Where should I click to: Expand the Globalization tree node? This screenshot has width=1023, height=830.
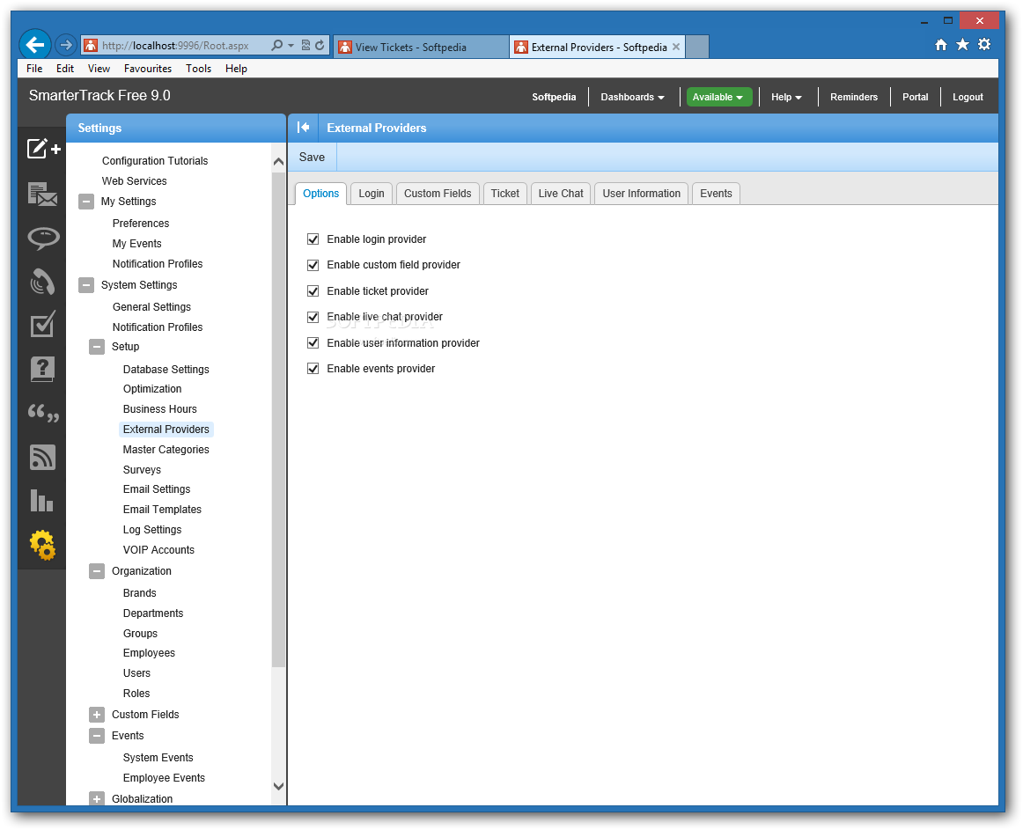click(x=97, y=798)
